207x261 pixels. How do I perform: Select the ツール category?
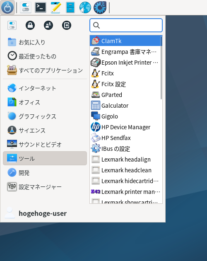tap(45, 158)
